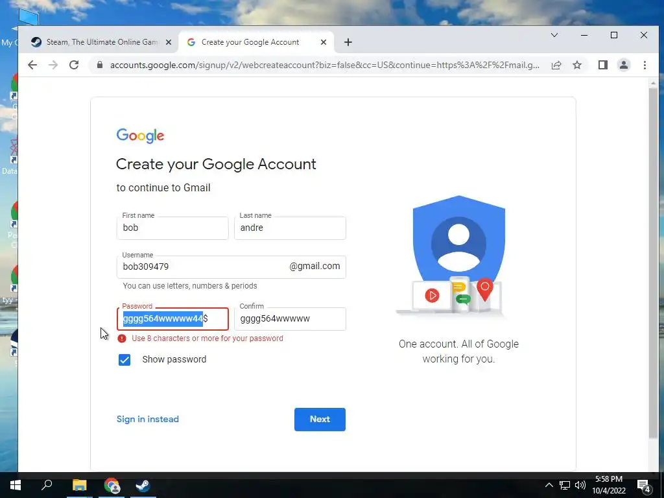The height and width of the screenshot is (498, 664).
Task: Expand the tab search chevron
Action: 554,35
